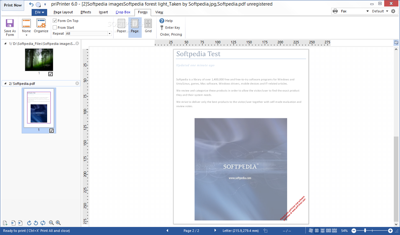Click Letter paper size in status bar

tap(240, 231)
